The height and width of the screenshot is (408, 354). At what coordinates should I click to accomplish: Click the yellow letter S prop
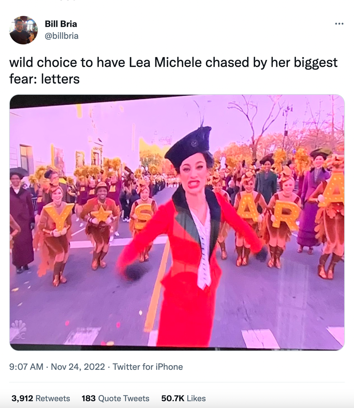click(x=144, y=216)
